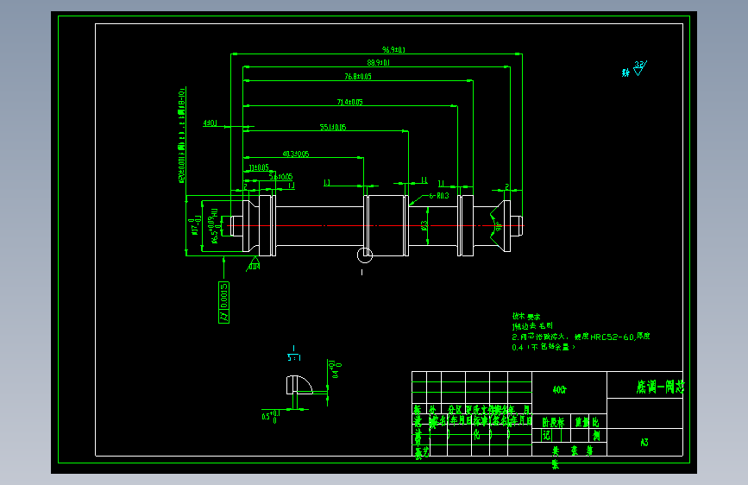This screenshot has width=748, height=485.
Task: Click the 76.8±0.05 dimension label
Action: (x=358, y=77)
